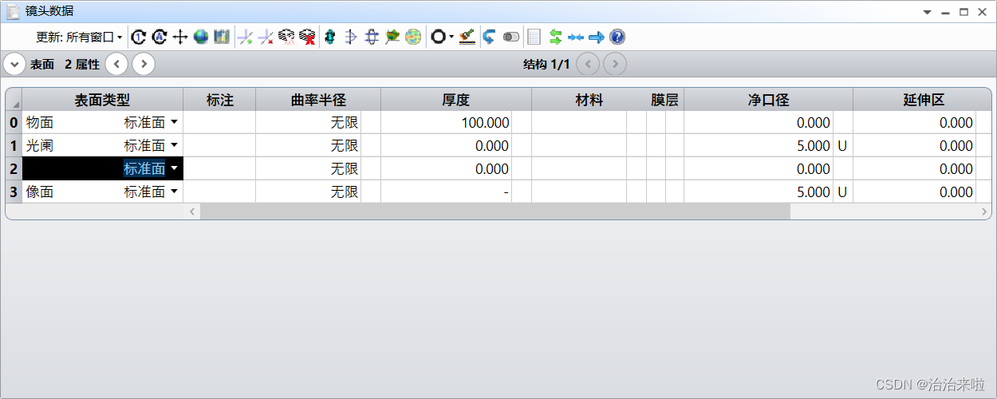997x399 pixels.
Task: Click the blue inward-pointing arrows icon
Action: coord(576,37)
